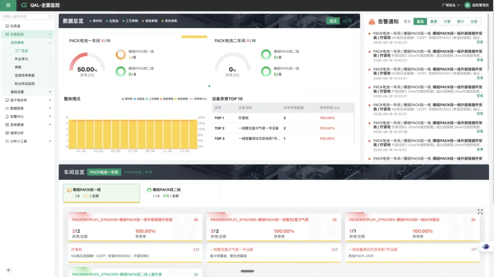Open STN2380 station details double-arrow icon
The height and width of the screenshot is (277, 494).
pos(334,220)
